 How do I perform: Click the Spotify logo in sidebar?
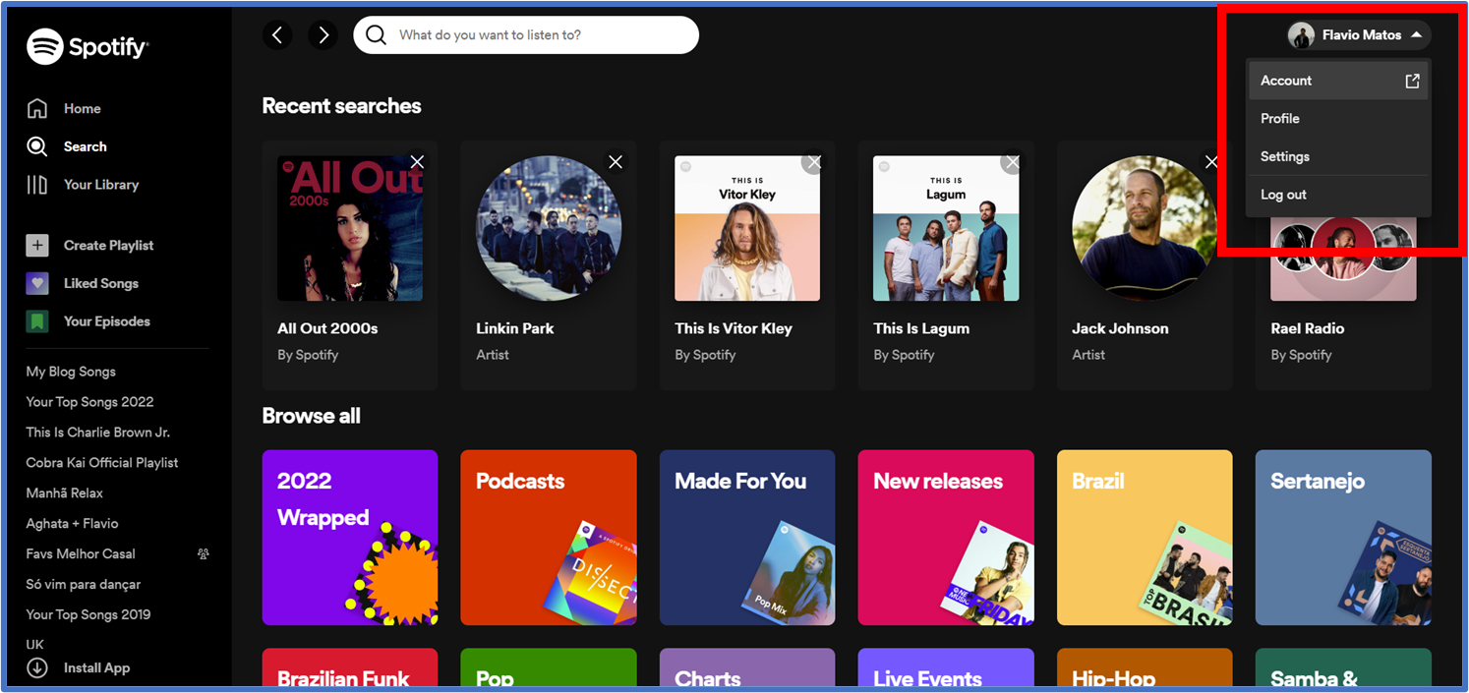(x=88, y=46)
